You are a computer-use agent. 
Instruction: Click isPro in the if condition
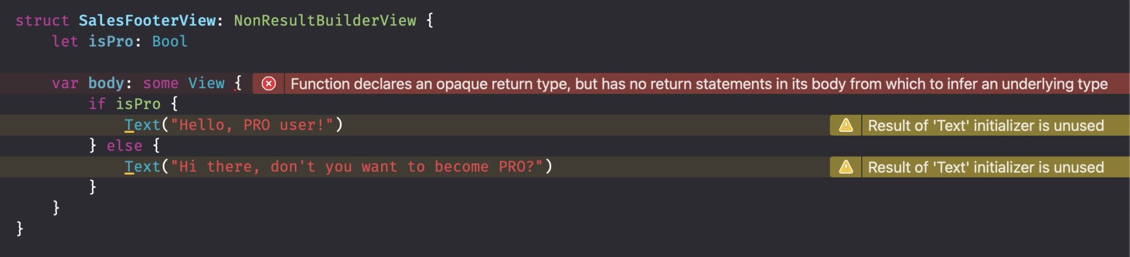click(x=138, y=104)
